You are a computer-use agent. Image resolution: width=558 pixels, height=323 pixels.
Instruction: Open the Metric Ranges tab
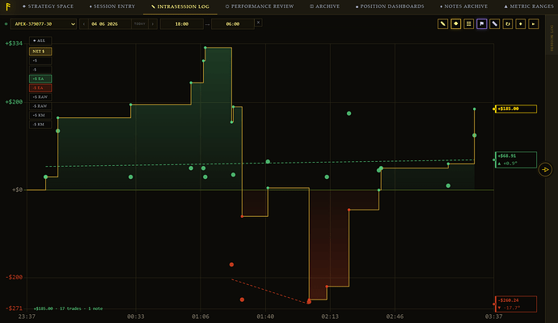click(529, 6)
